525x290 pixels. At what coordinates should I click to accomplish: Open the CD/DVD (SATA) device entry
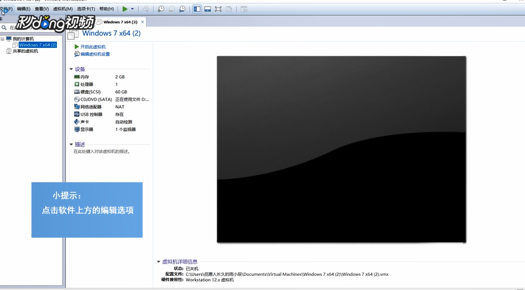pos(96,100)
